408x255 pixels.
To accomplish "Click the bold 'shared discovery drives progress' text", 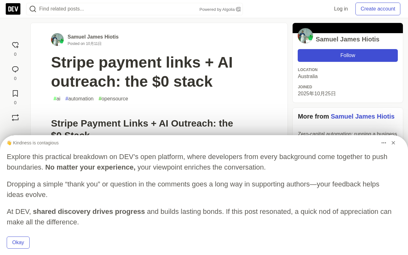I will click(x=89, y=212).
